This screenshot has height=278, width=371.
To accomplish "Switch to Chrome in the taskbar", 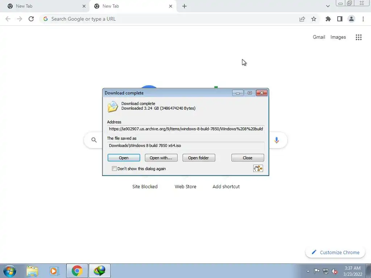I will coord(77,271).
